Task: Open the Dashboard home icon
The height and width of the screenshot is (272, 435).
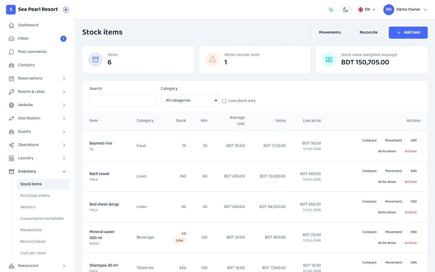Action: 11,25
